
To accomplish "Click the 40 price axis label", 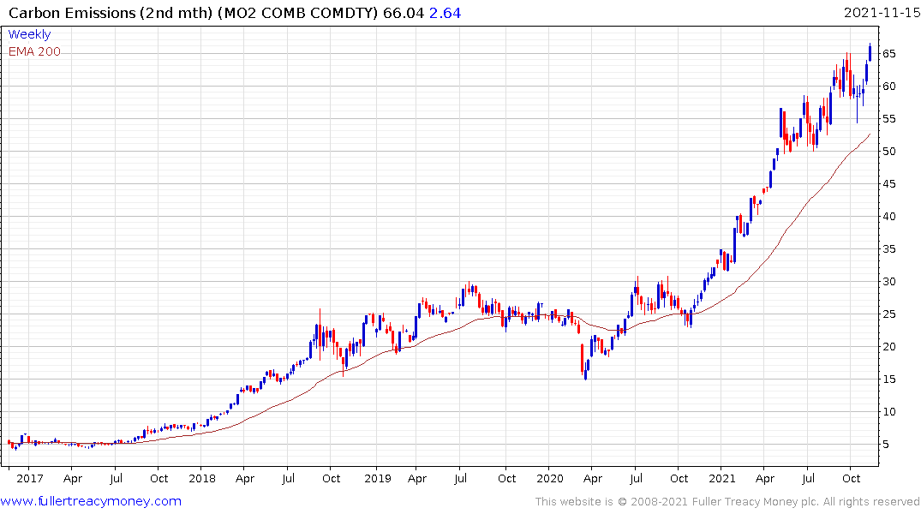I will 888,217.
